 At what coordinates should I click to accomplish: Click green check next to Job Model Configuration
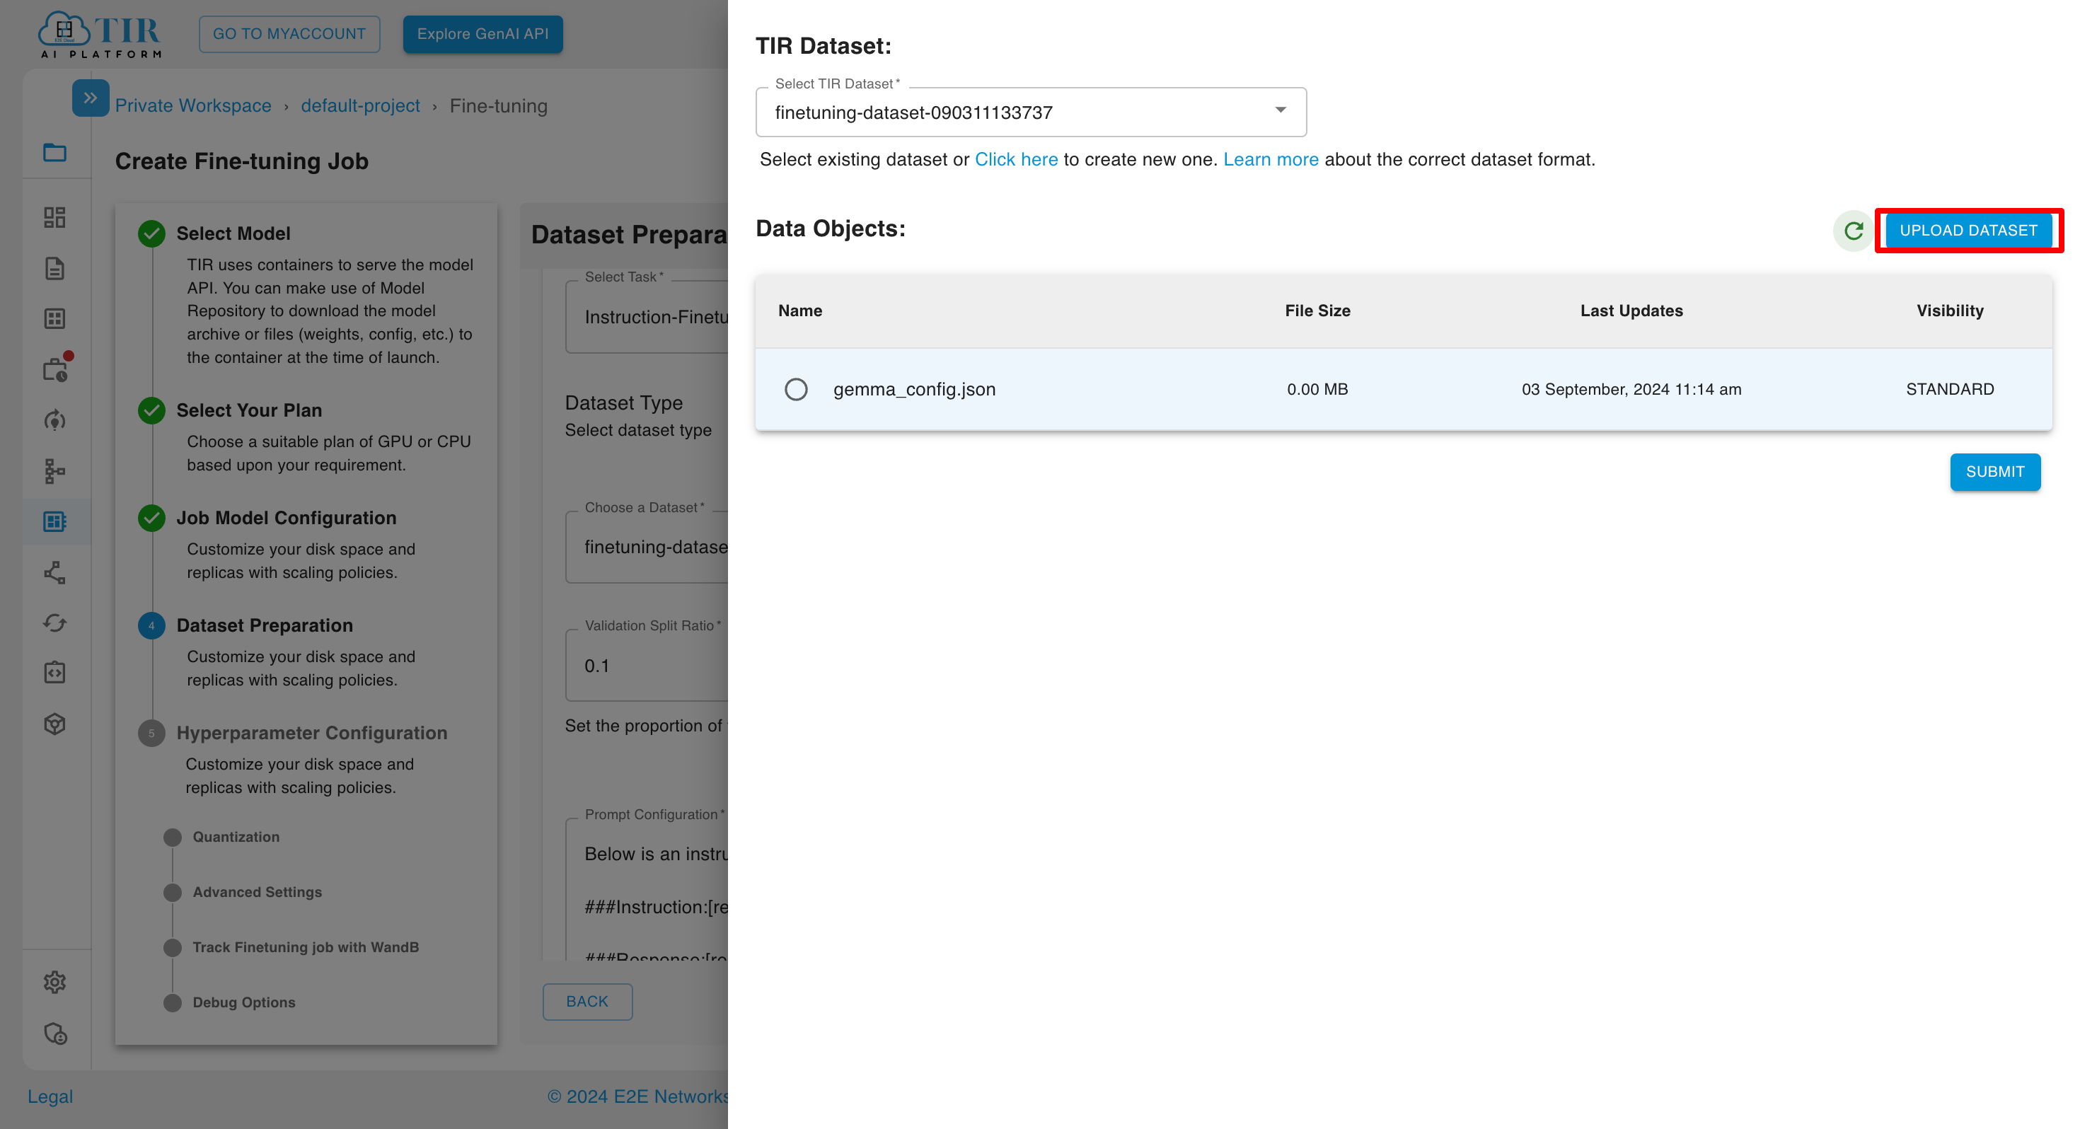click(151, 518)
